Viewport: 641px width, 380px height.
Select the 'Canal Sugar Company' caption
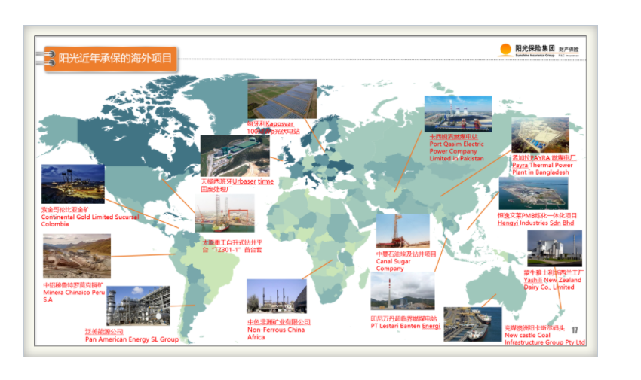click(393, 265)
